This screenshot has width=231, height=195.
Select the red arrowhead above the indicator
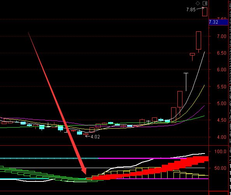(84, 171)
